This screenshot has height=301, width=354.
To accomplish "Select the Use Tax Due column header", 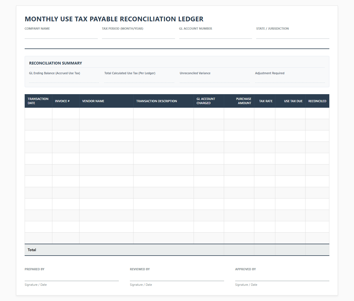I will pyautogui.click(x=290, y=101).
